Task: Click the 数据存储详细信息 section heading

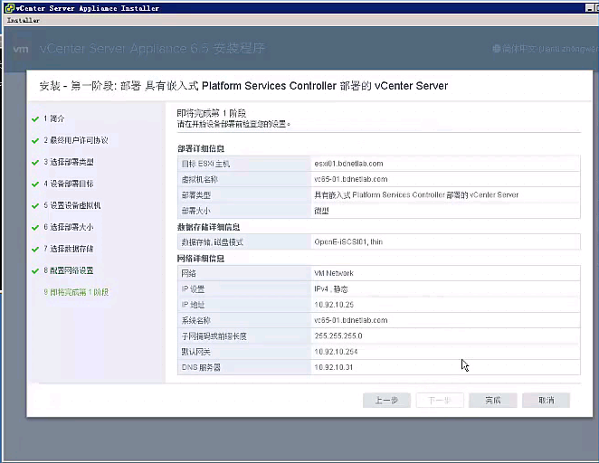Action: point(208,227)
